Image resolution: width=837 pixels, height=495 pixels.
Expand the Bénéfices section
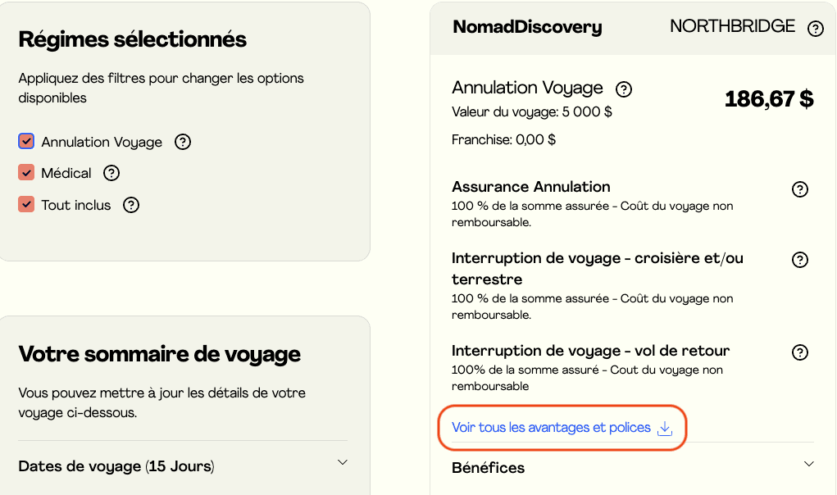[809, 464]
